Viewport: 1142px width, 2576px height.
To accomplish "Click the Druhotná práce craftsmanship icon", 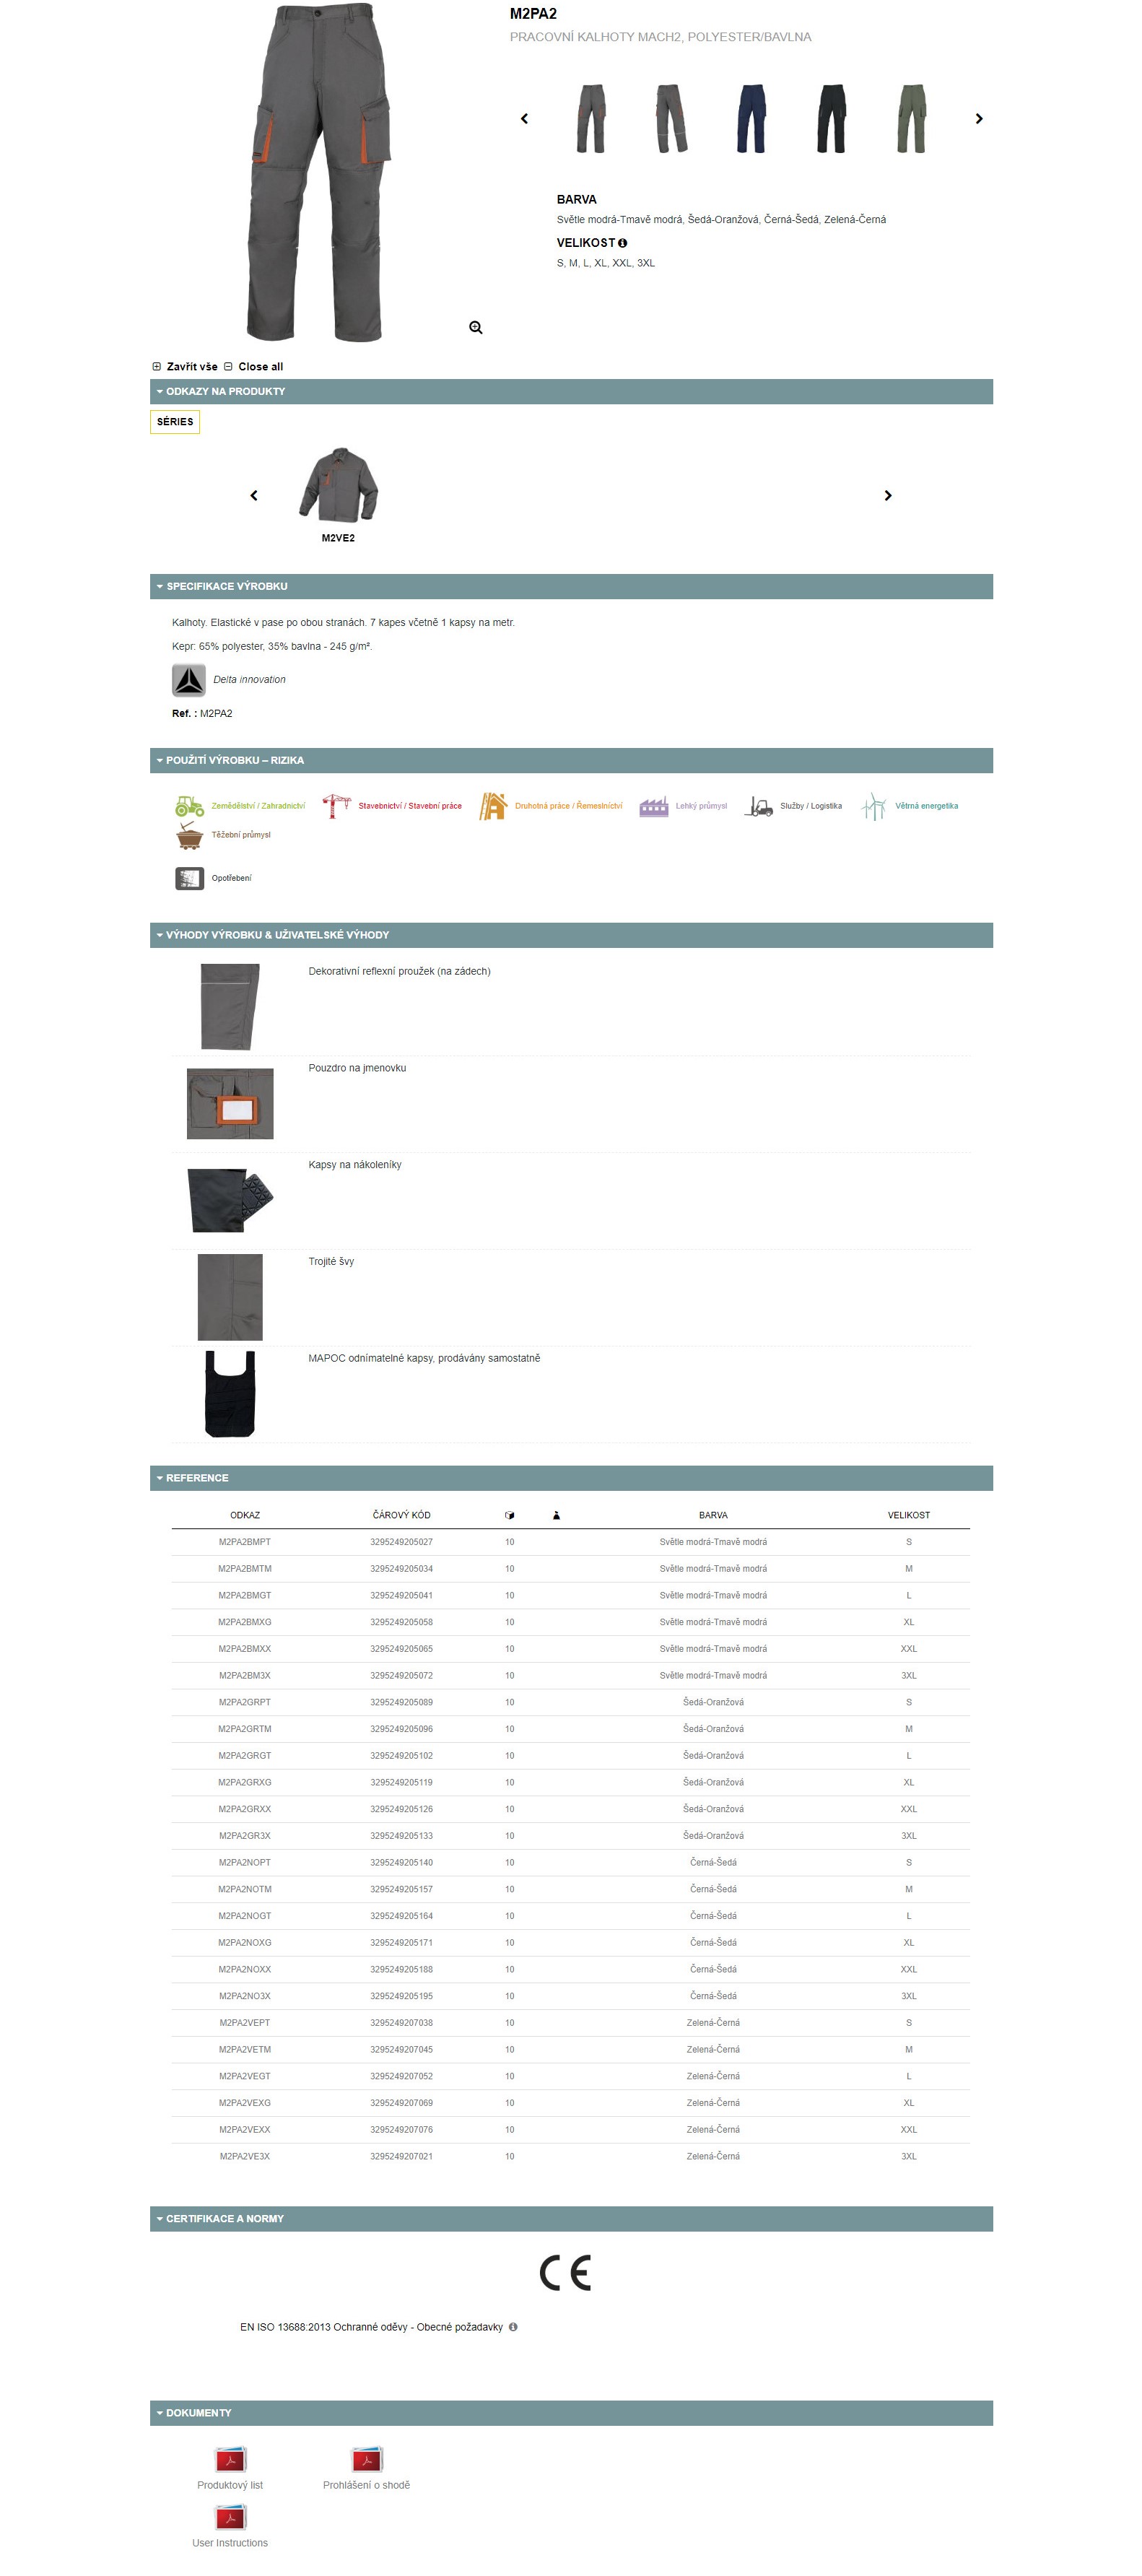I will pyautogui.click(x=492, y=806).
